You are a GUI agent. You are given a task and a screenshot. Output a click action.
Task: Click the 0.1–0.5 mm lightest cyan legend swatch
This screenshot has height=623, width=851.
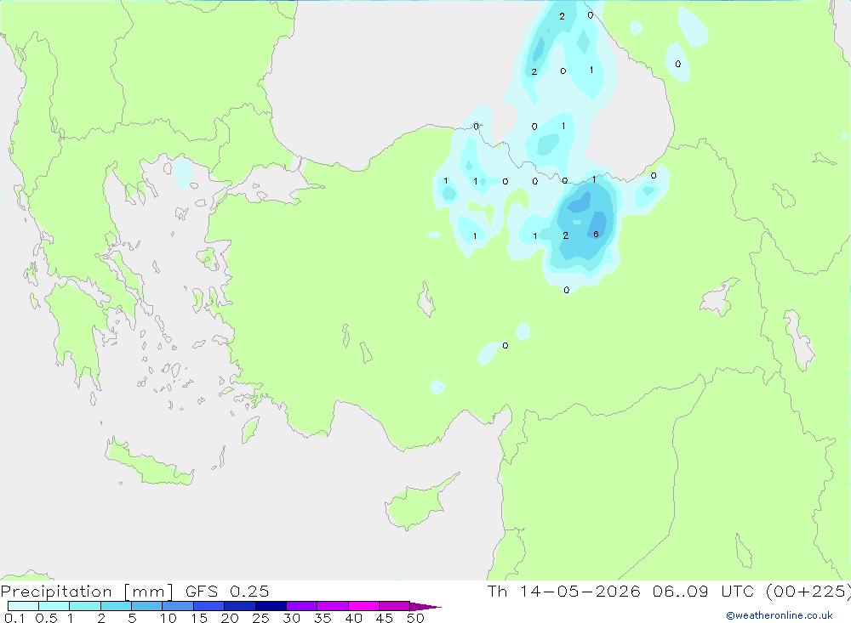(23, 606)
